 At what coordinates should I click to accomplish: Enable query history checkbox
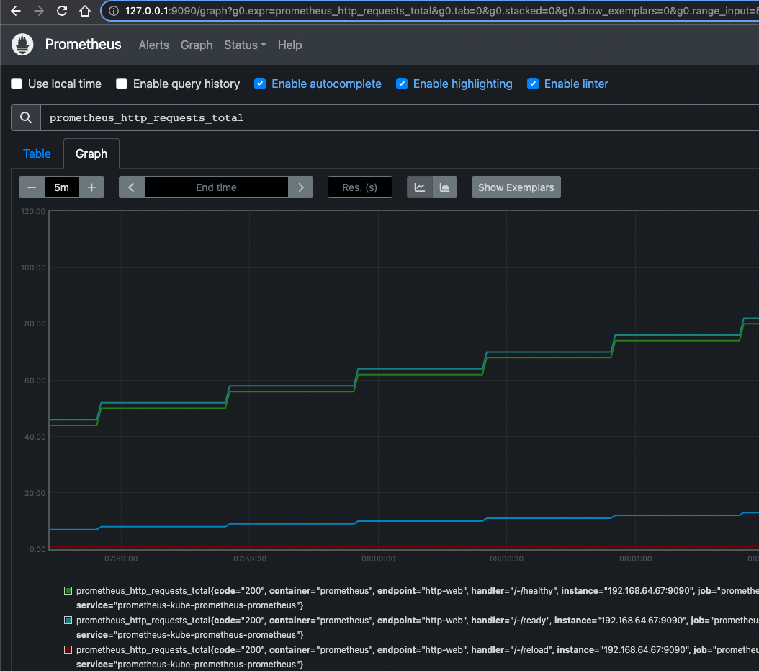[x=122, y=84]
